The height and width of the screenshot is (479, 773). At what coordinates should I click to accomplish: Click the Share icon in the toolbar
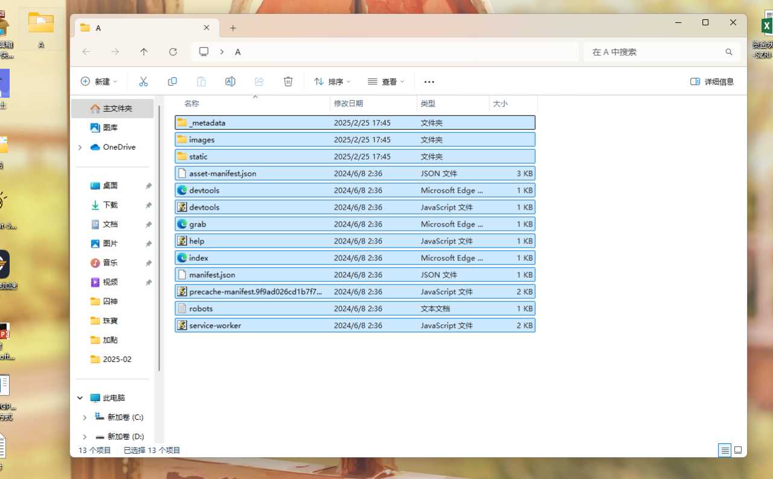pyautogui.click(x=259, y=81)
